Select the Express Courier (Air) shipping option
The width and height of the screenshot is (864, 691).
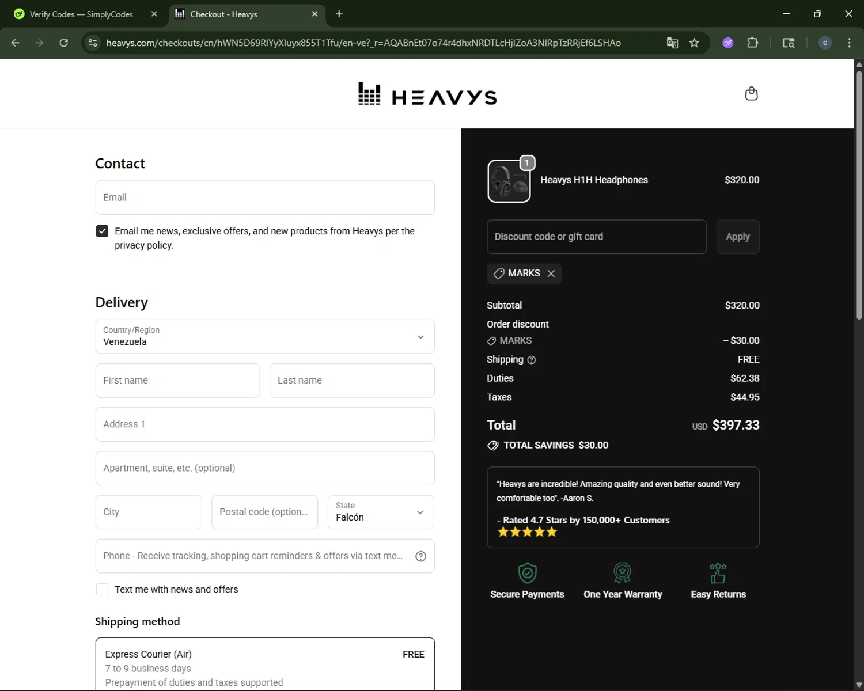coord(265,664)
